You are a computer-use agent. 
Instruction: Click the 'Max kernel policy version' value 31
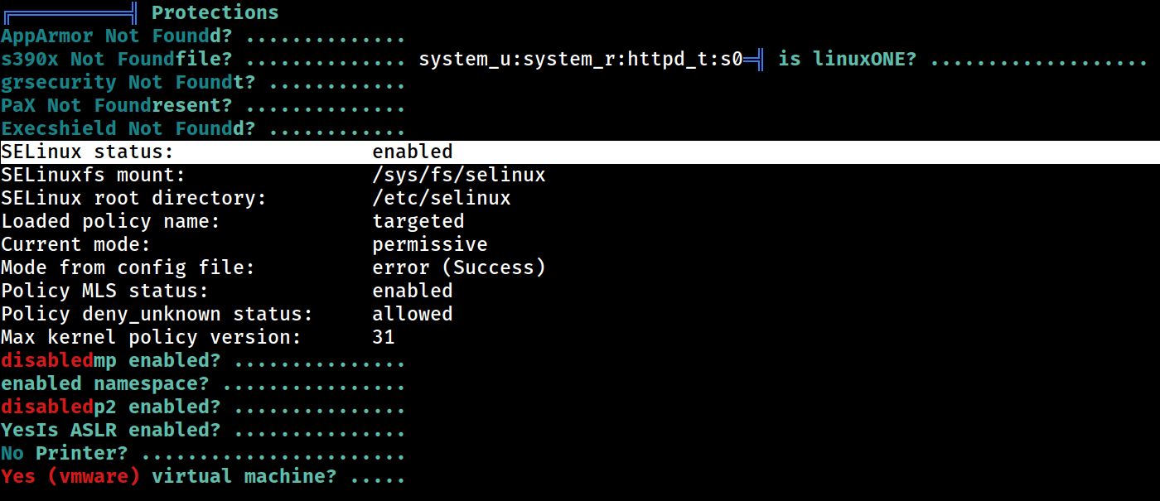tap(384, 337)
